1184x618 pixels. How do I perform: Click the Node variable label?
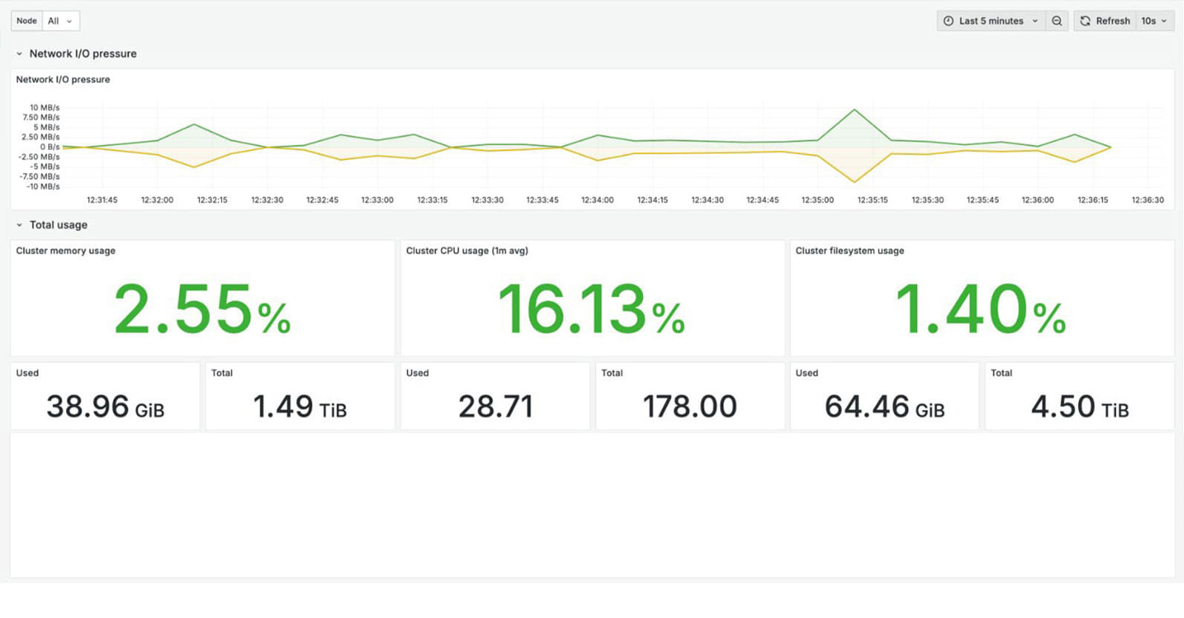click(x=27, y=21)
